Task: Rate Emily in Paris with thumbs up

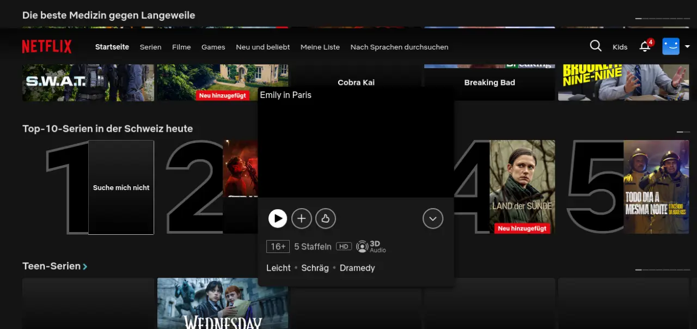Action: pyautogui.click(x=326, y=218)
